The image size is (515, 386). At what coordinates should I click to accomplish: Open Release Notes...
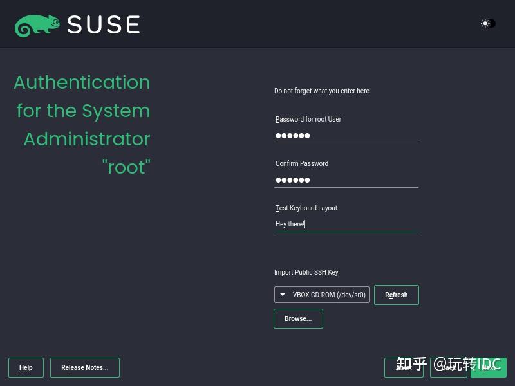84,367
